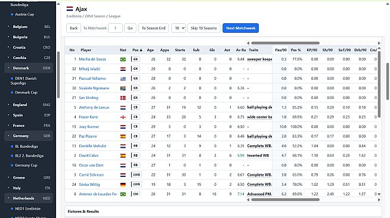Image resolution: width=390 pixels, height=218 pixels.
Task: Click To Season End button
Action: coord(153,28)
